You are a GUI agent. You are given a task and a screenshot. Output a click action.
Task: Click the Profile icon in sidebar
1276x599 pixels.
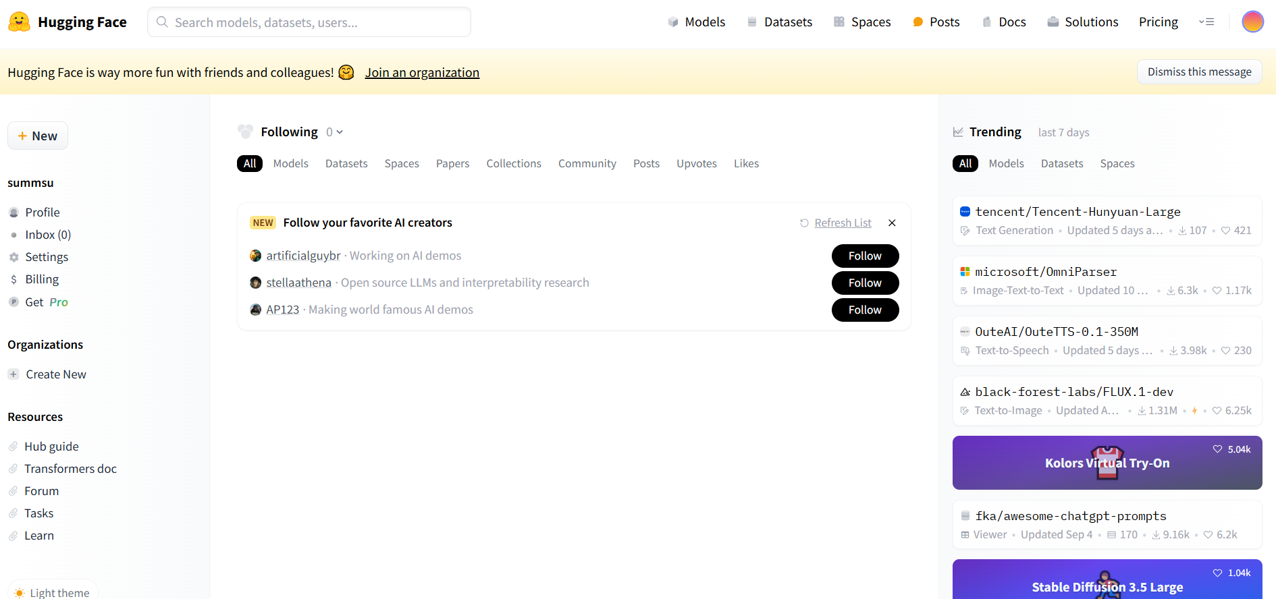(x=14, y=212)
